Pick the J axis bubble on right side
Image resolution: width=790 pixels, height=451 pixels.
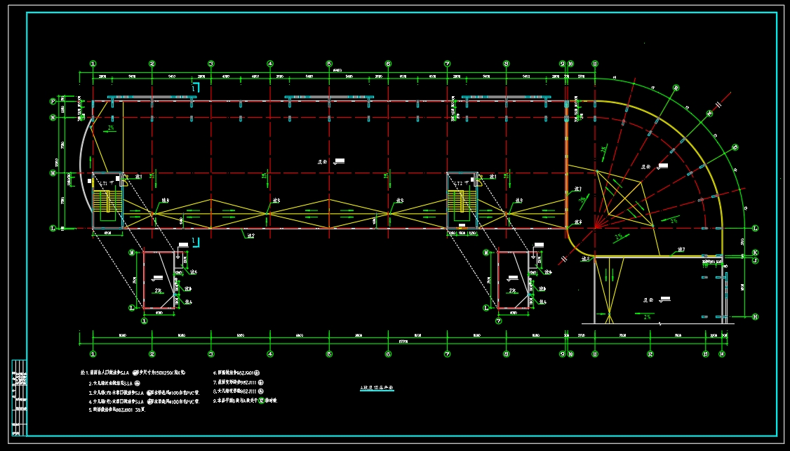pos(755,260)
